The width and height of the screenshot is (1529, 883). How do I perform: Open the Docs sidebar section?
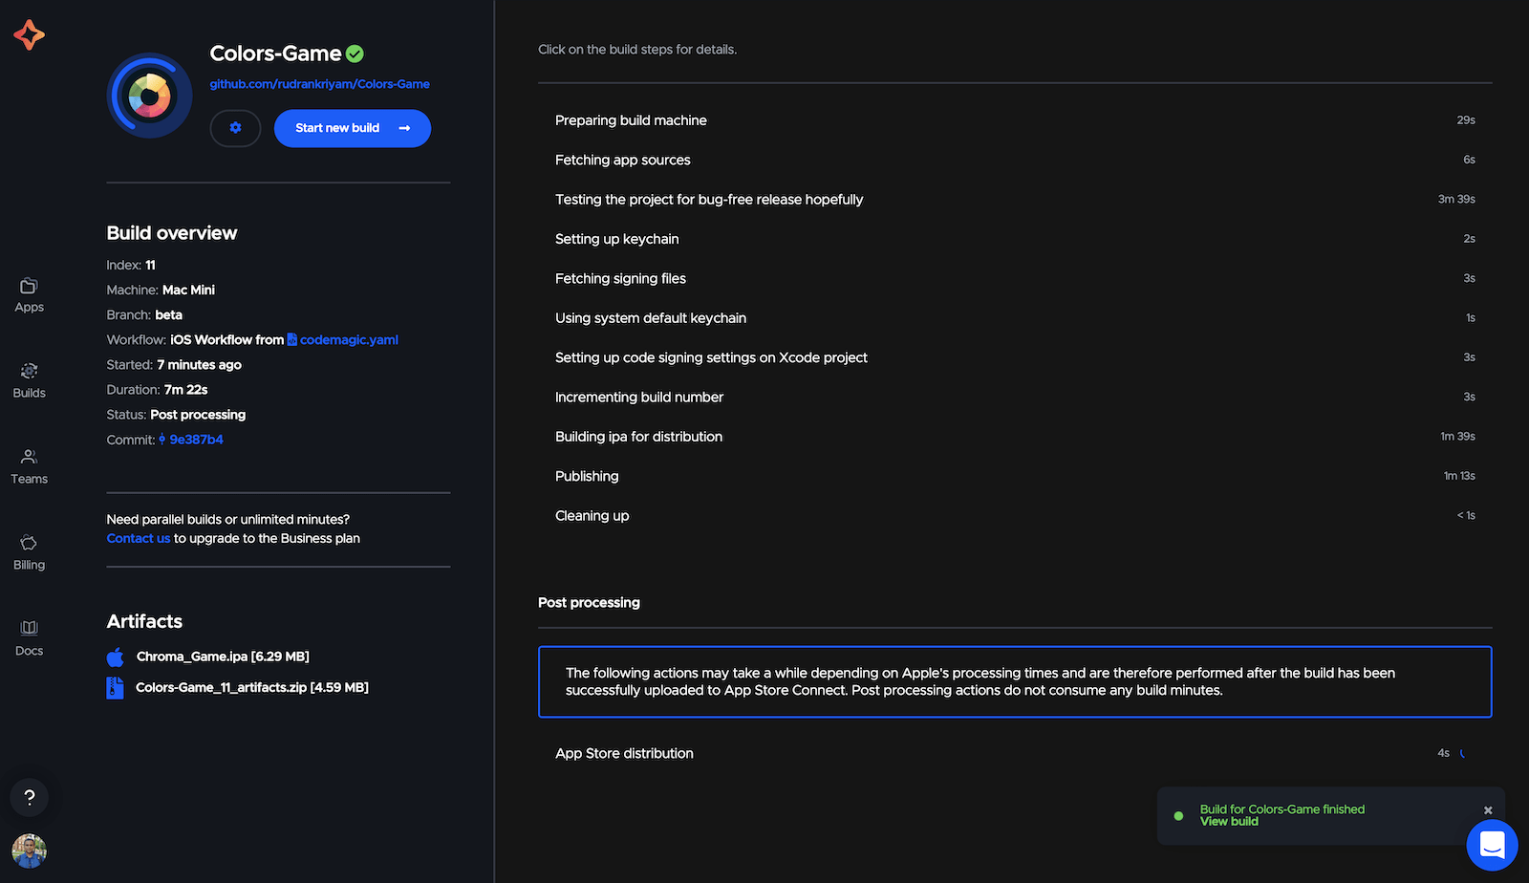(x=29, y=639)
